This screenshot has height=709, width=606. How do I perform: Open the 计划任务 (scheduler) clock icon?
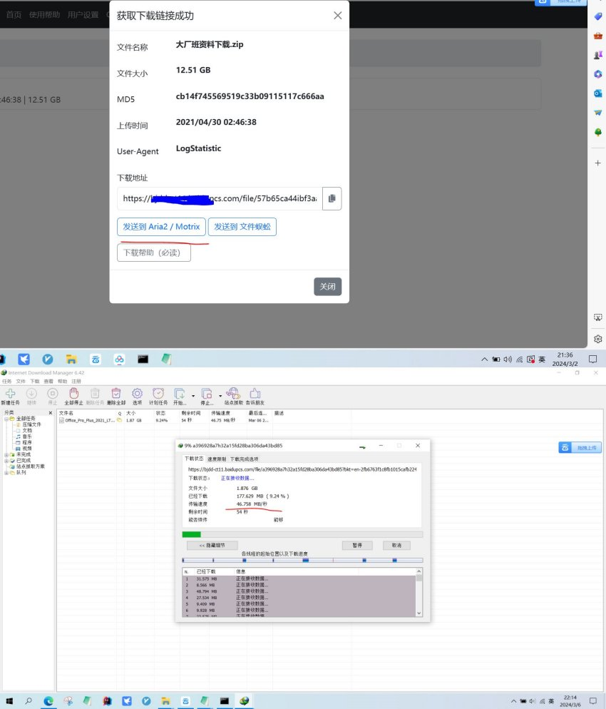click(x=158, y=394)
